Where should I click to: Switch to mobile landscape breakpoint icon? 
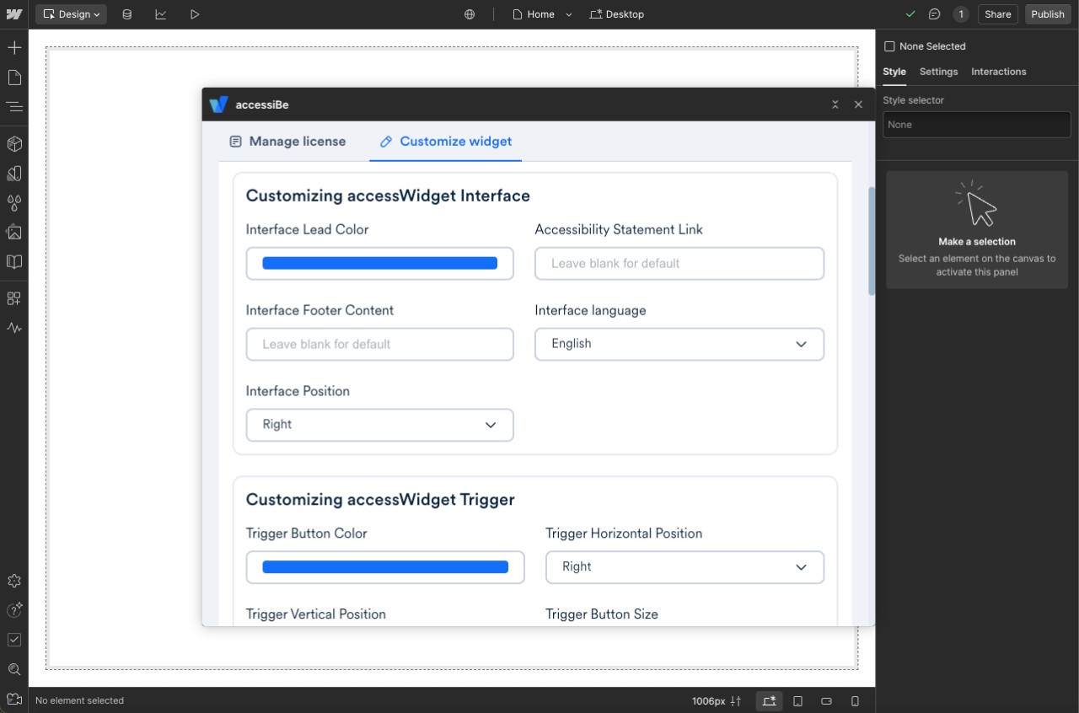pos(826,701)
